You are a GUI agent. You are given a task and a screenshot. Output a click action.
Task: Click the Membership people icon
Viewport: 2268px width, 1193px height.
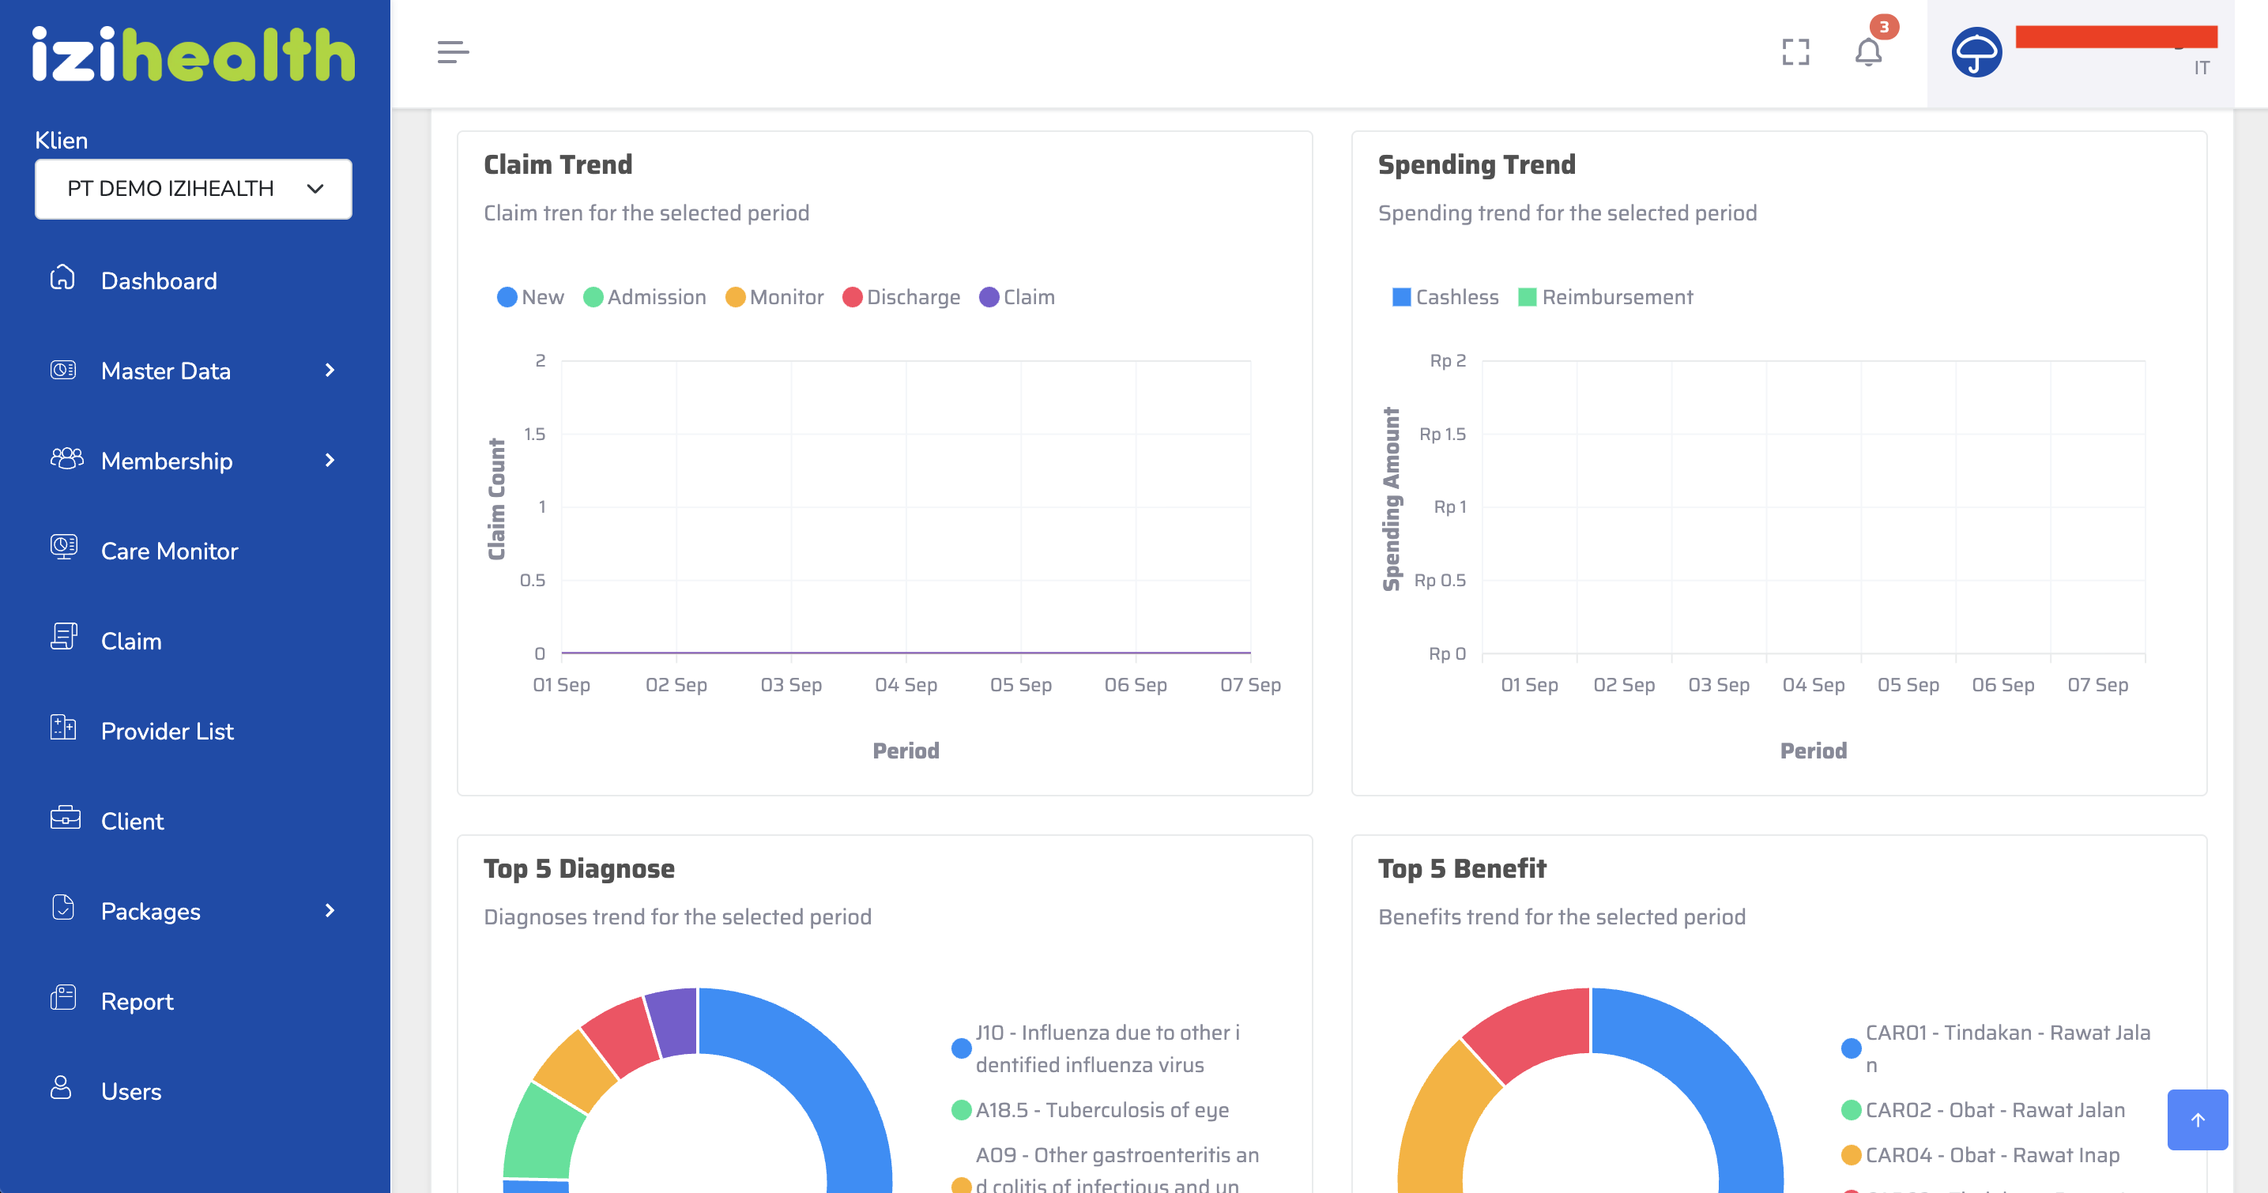click(x=66, y=459)
